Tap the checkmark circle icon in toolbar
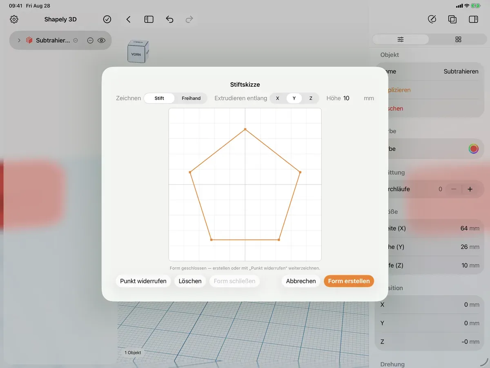The width and height of the screenshot is (490, 368). (x=107, y=19)
